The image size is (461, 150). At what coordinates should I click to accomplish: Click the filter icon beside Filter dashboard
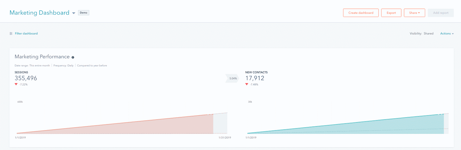pos(11,33)
